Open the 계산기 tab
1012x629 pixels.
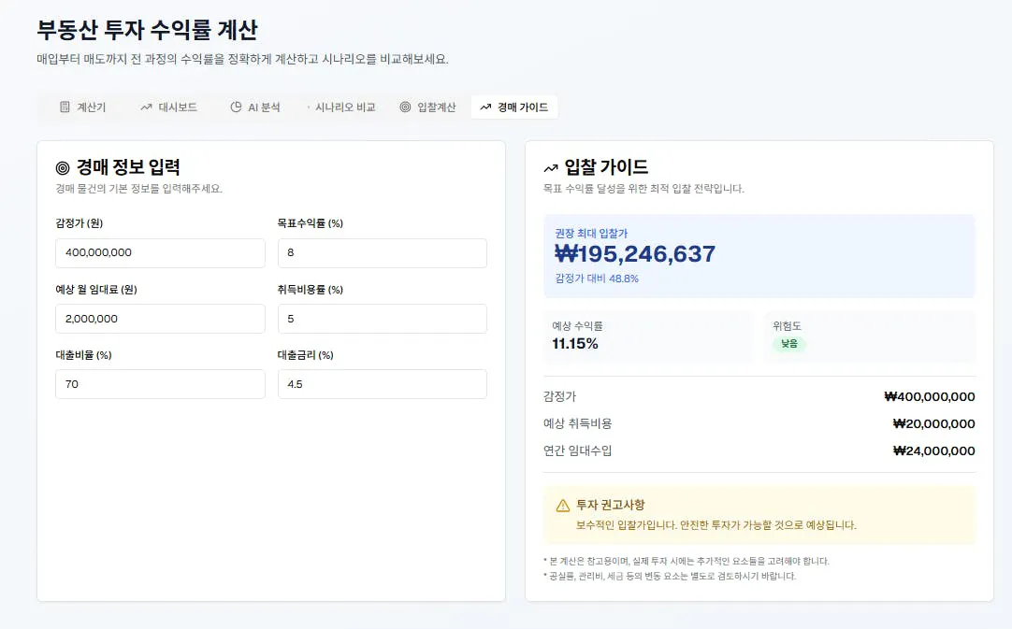coord(82,107)
